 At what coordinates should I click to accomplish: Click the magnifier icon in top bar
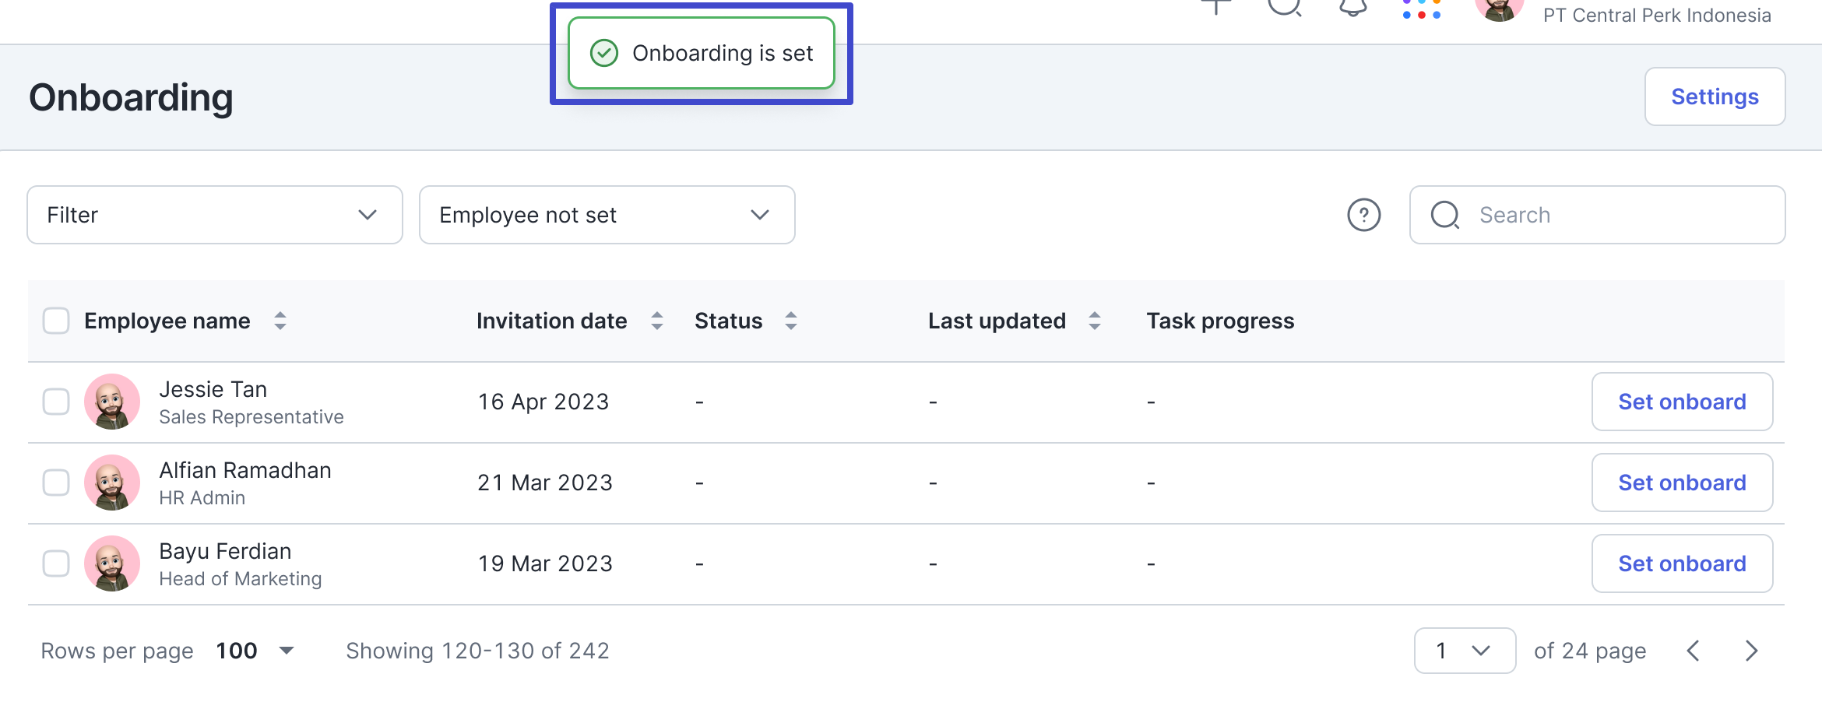pyautogui.click(x=1285, y=6)
